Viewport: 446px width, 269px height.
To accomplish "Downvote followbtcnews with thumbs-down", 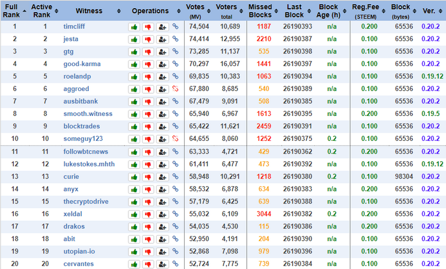I will coord(148,152).
